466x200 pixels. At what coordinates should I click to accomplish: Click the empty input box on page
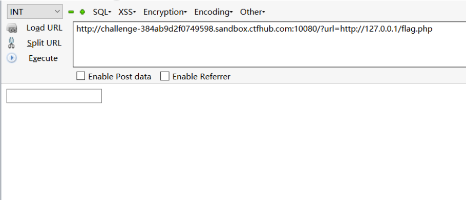pyautogui.click(x=54, y=96)
